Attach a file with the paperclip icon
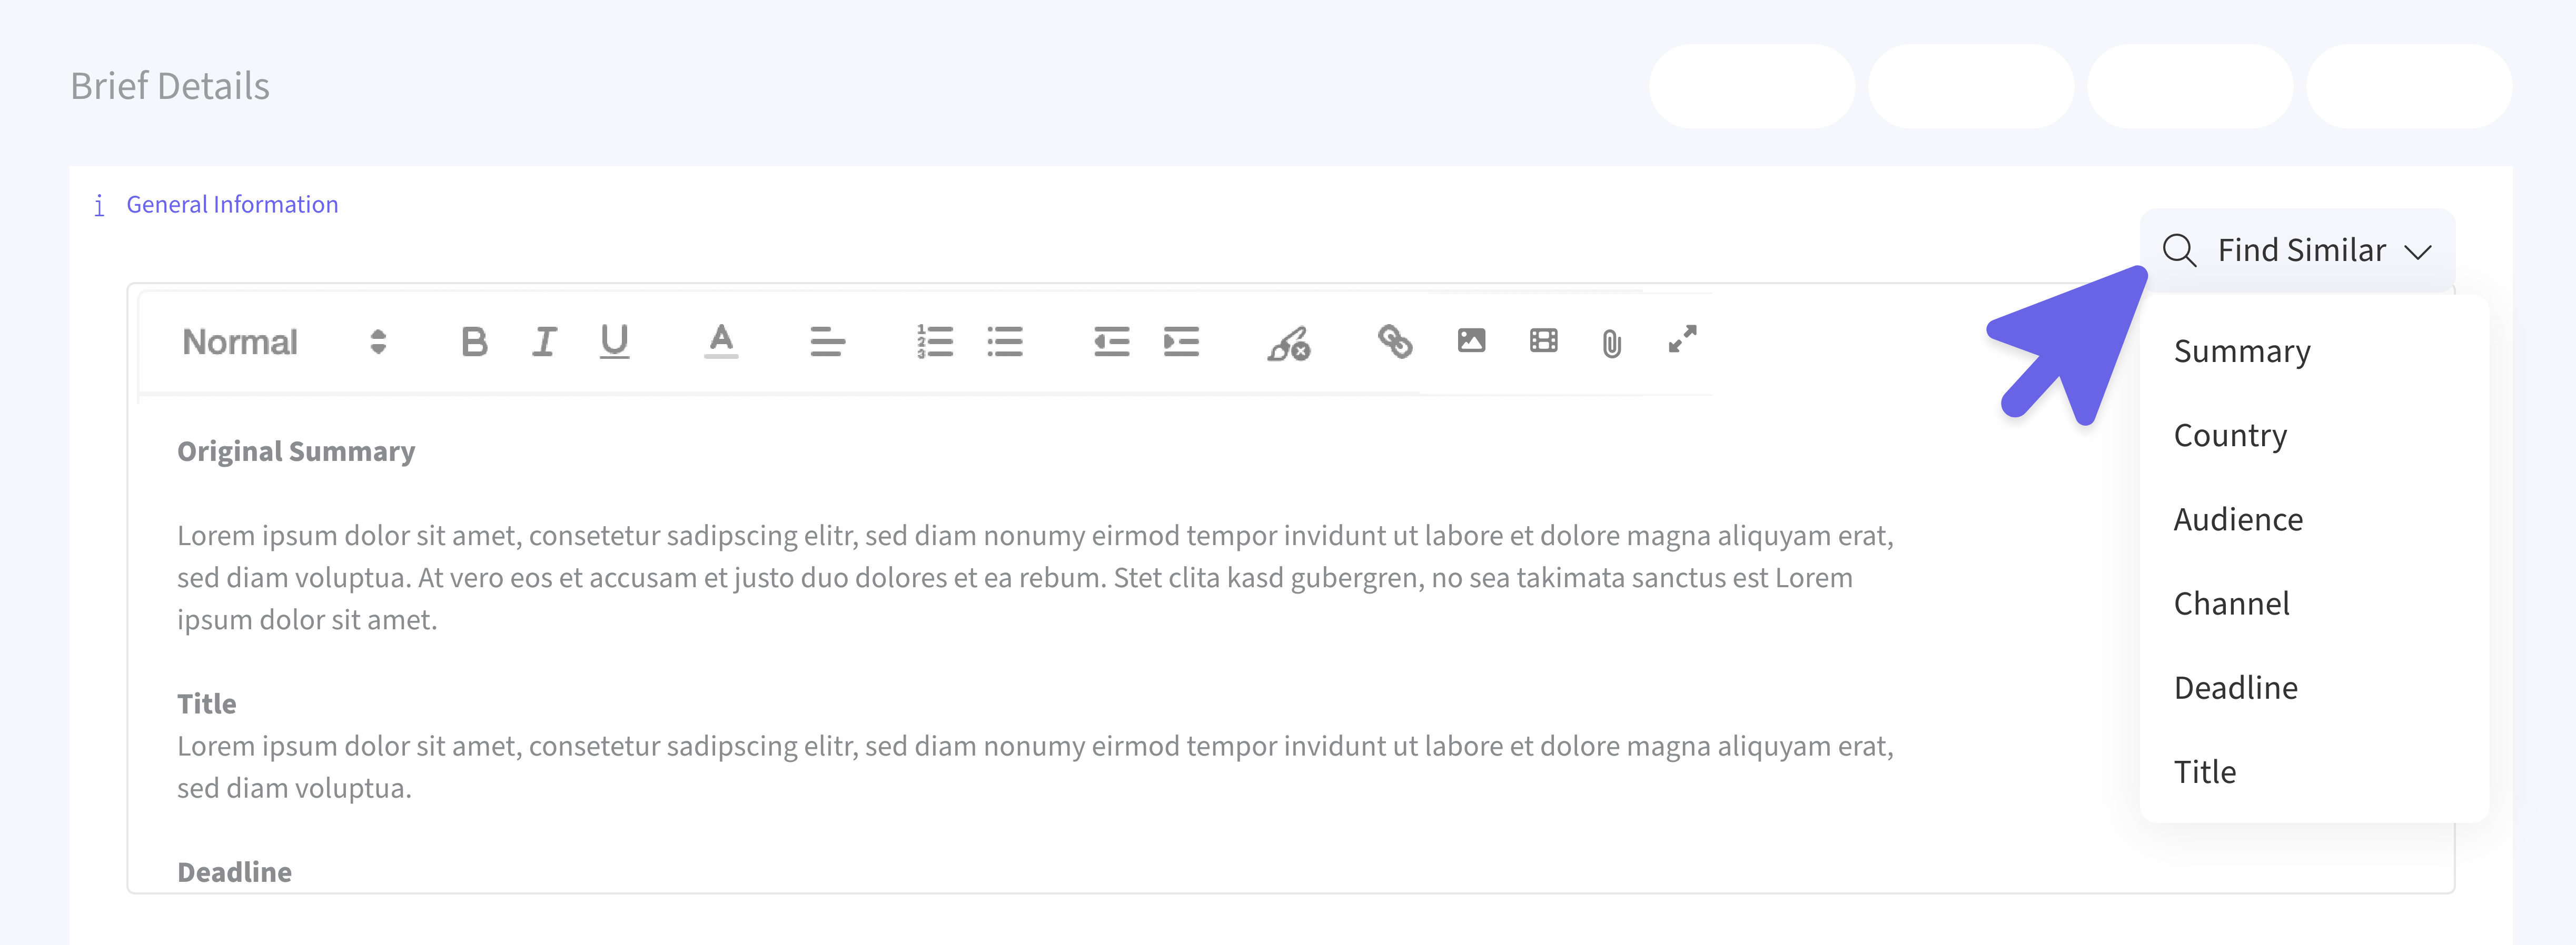 [x=1611, y=344]
